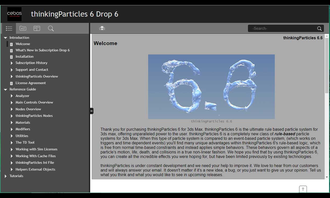Select the Tutorials heading
The width and height of the screenshot is (330, 198).
point(16,176)
